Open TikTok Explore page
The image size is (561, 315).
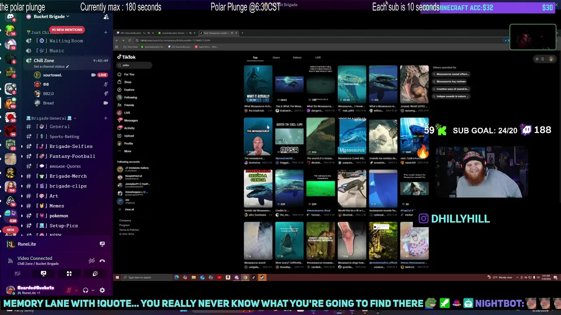point(126,90)
